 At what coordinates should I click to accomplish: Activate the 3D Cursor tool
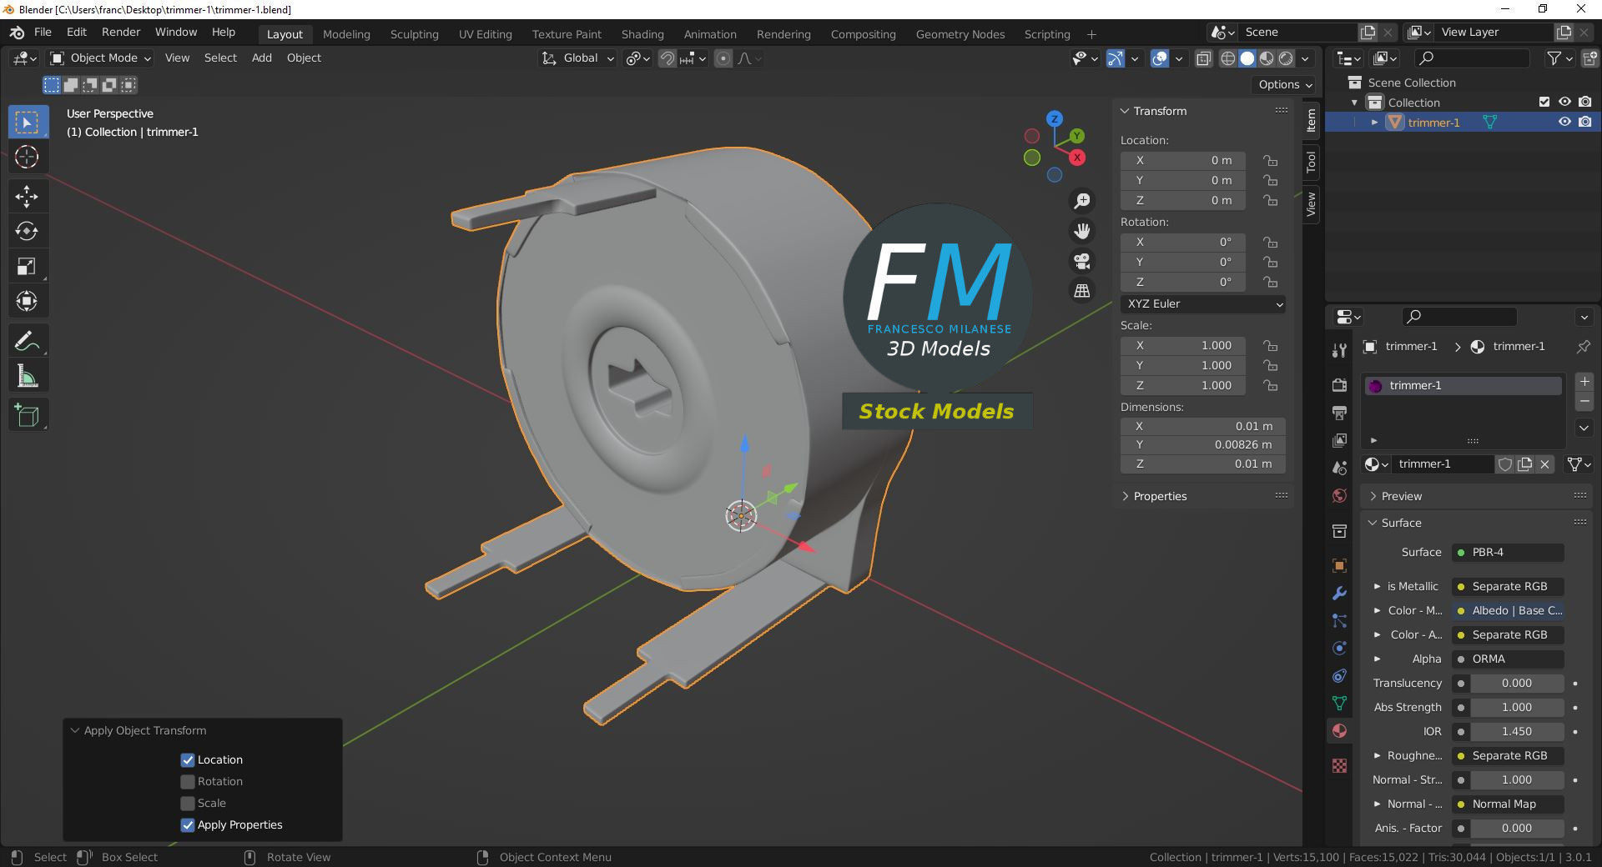click(27, 157)
